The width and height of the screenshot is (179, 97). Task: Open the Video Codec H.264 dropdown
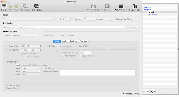click(x=31, y=46)
